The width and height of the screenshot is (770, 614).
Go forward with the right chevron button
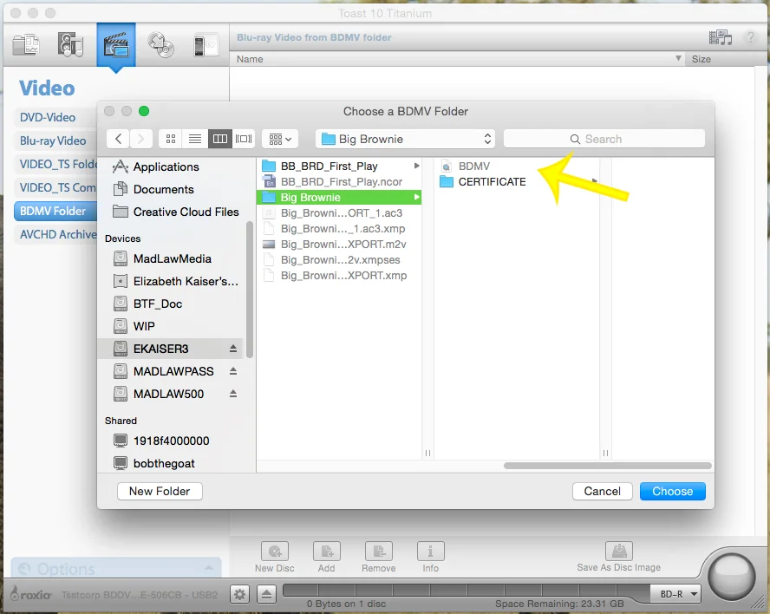click(x=141, y=139)
